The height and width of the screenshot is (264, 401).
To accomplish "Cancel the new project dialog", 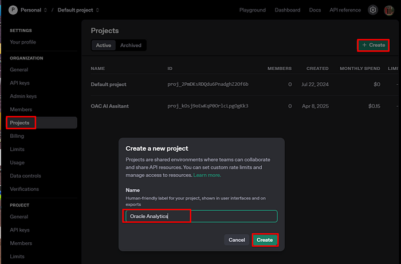I will (x=237, y=240).
